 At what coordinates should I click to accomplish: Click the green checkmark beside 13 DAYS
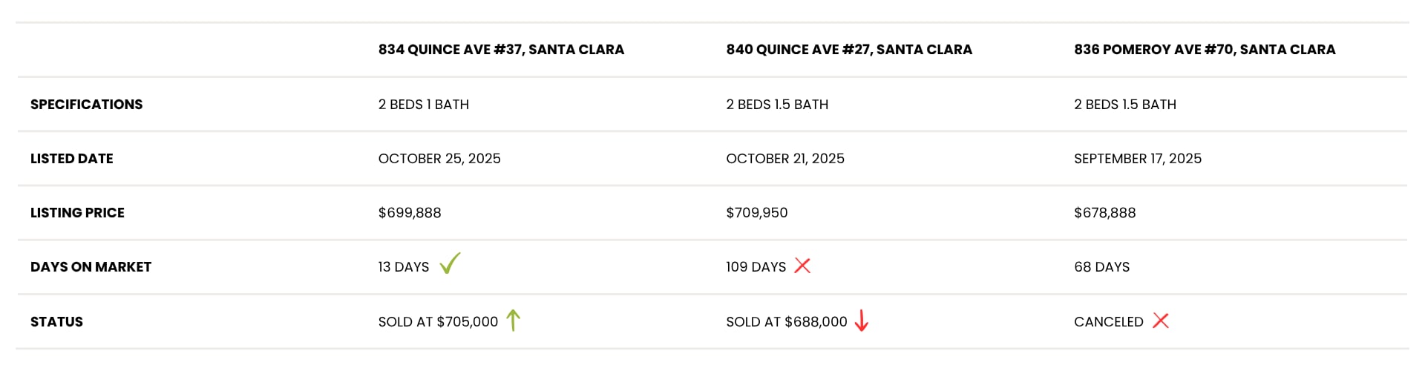pos(450,263)
